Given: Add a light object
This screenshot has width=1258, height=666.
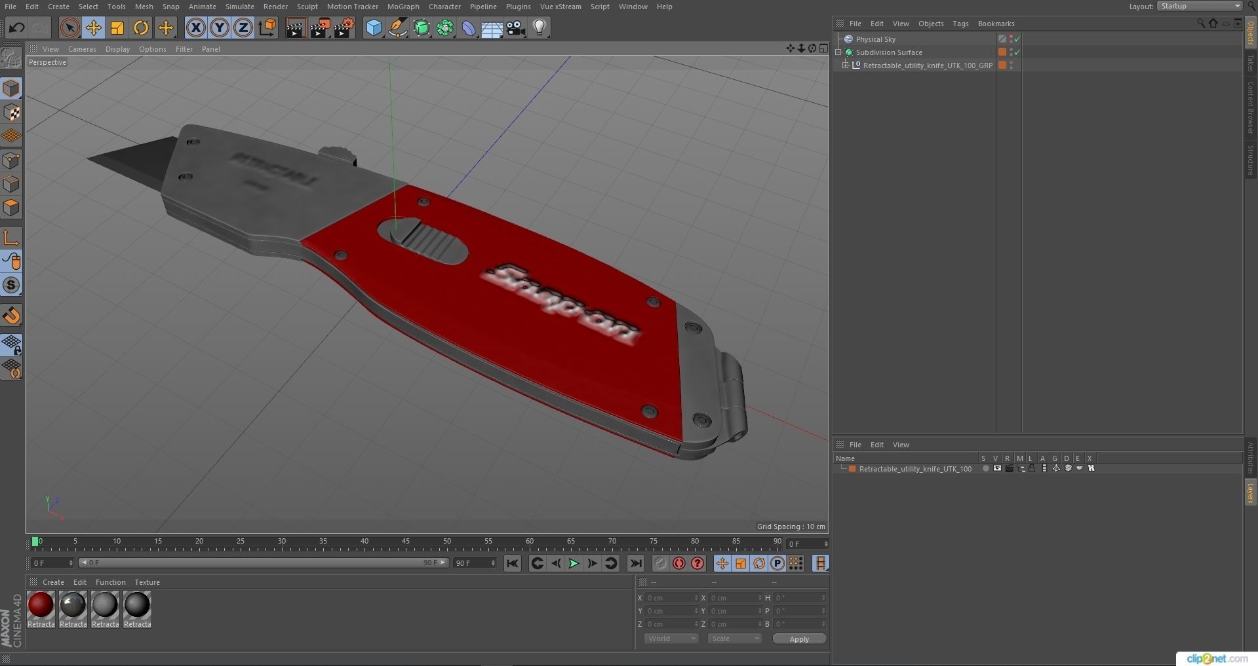Looking at the screenshot, I should [540, 28].
